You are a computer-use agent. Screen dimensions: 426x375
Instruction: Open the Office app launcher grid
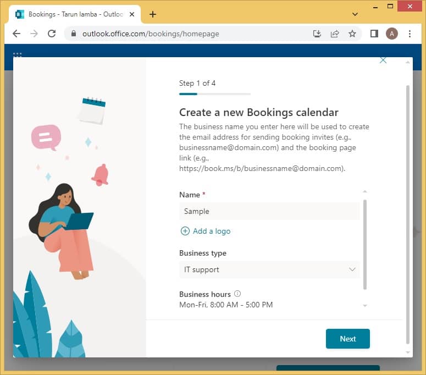pos(18,54)
